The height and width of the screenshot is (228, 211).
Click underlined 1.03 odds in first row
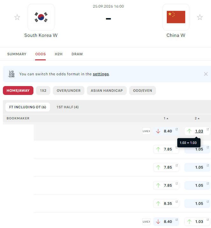point(199,131)
